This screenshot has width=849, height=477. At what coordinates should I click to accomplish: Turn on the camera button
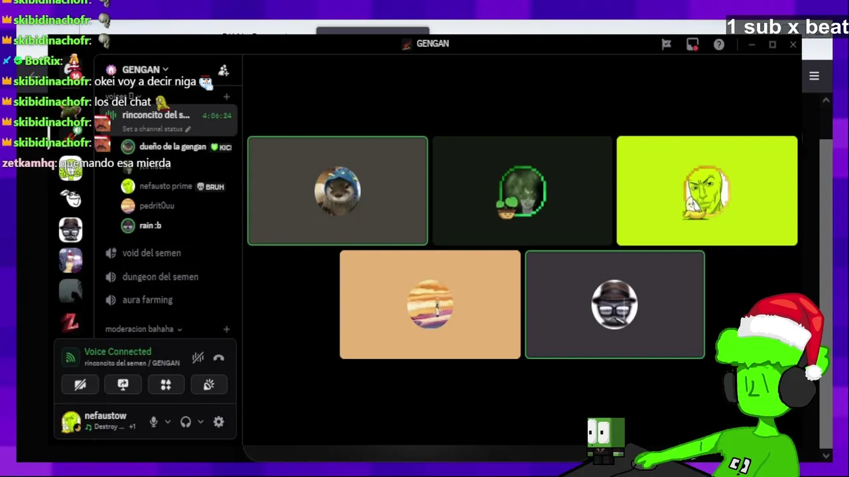(x=80, y=385)
